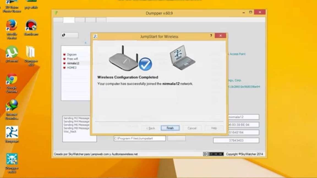Launch Bandicam from the desktop
The image size is (317, 178).
click(31, 26)
